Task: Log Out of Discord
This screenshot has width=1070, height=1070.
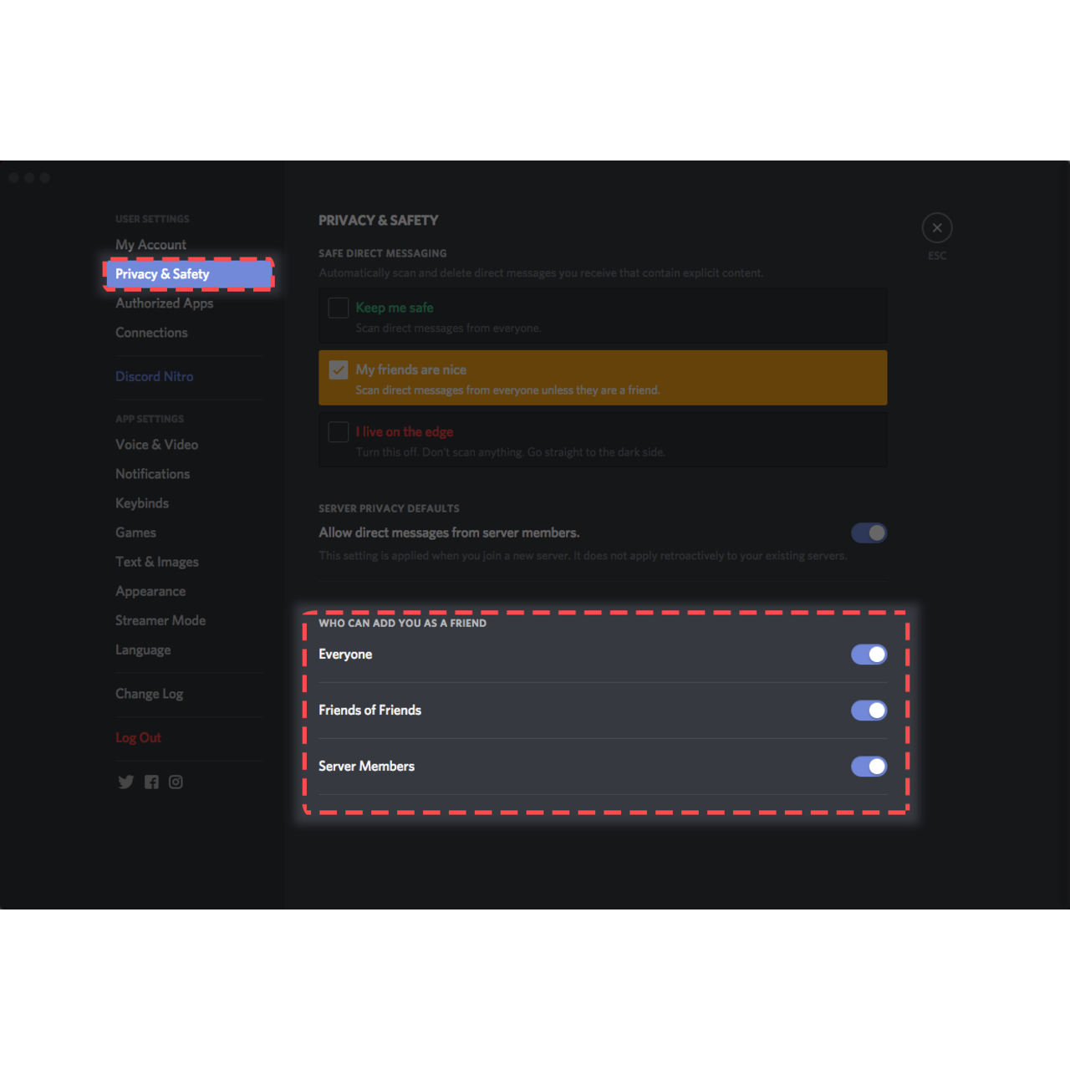Action: [138, 737]
